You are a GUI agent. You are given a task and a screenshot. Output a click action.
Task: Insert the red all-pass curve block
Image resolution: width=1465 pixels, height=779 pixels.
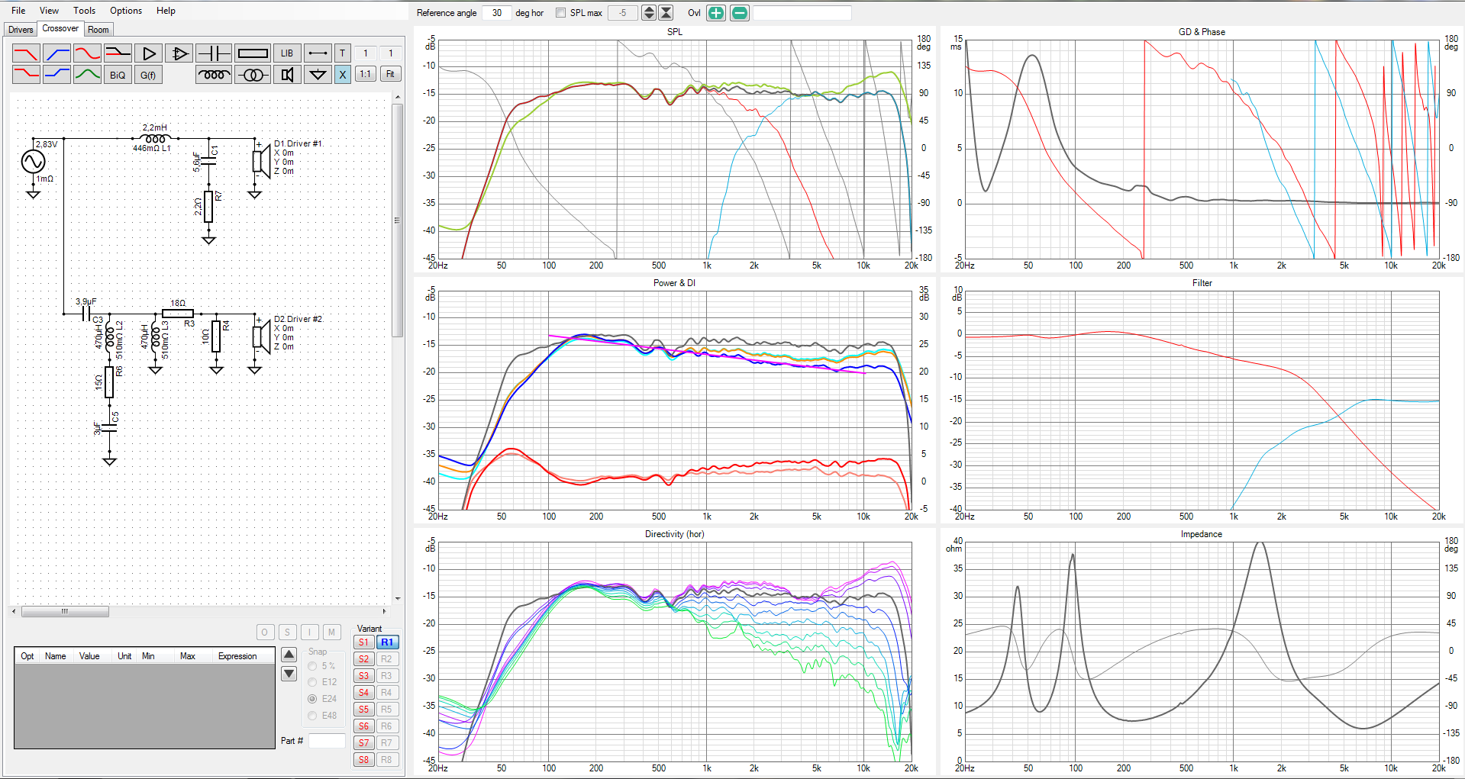88,53
